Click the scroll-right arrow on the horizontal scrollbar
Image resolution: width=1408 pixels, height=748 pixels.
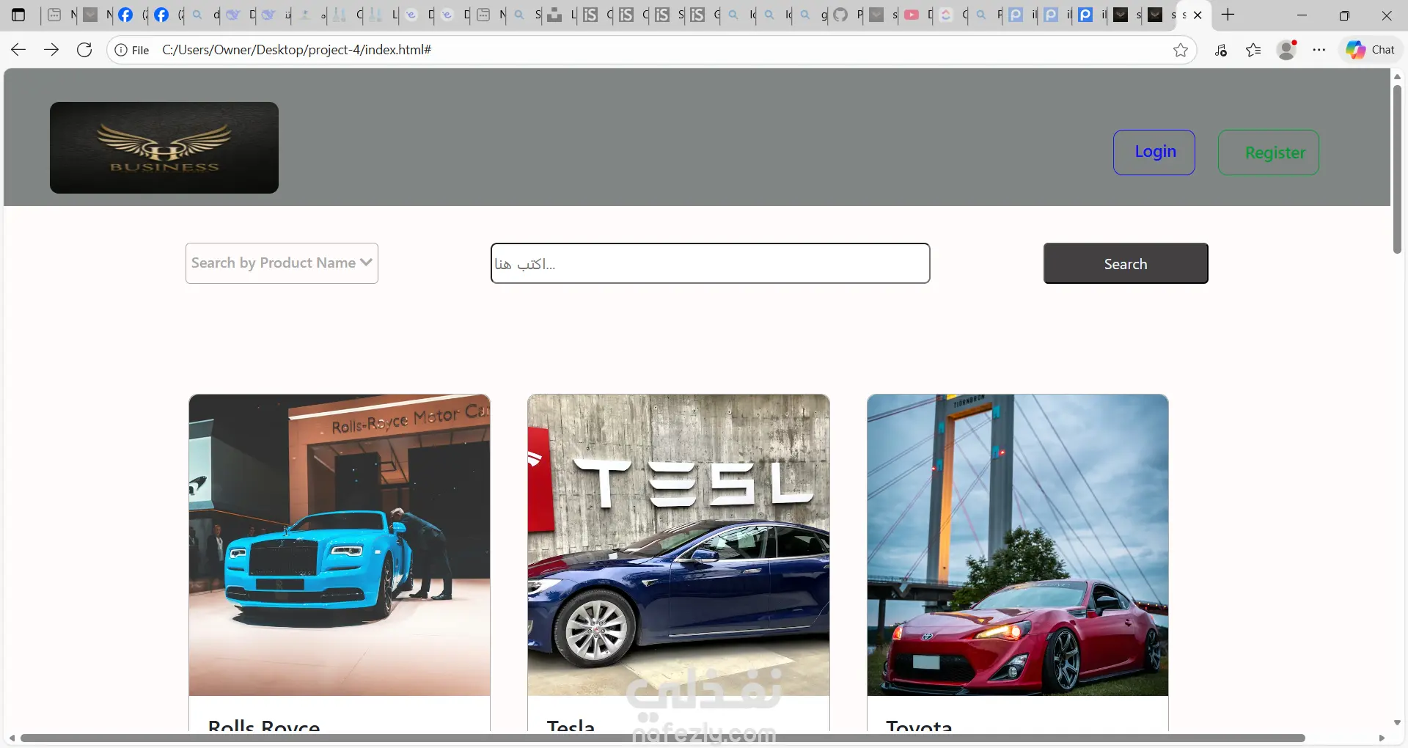click(x=1382, y=738)
